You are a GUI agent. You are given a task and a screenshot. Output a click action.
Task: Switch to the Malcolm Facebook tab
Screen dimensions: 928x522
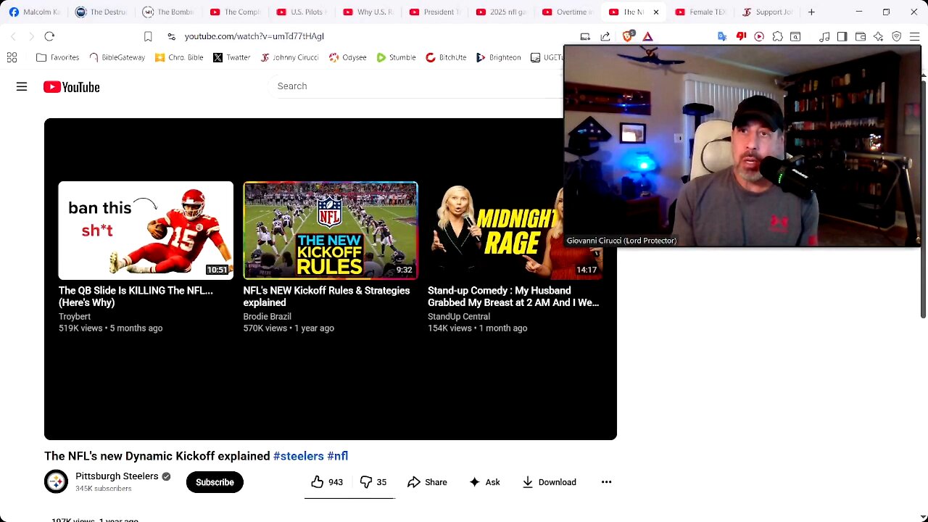tap(34, 12)
